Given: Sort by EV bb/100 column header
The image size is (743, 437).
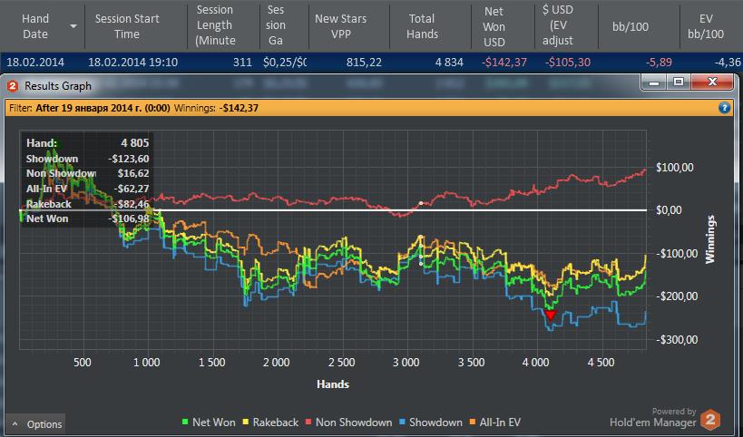Looking at the screenshot, I should click(706, 26).
